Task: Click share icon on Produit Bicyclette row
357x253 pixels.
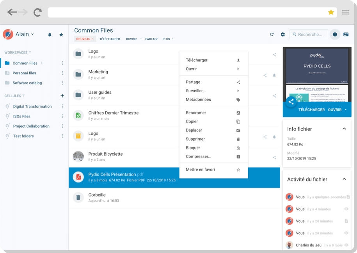Action: coord(274,157)
